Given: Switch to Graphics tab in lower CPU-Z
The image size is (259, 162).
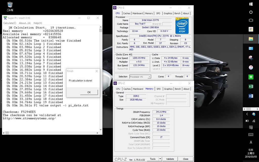Looking at the screenshot, I should 168,89.
